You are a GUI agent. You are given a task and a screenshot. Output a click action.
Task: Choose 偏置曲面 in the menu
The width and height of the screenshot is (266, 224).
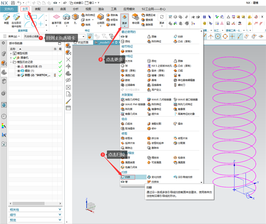tap(128, 162)
